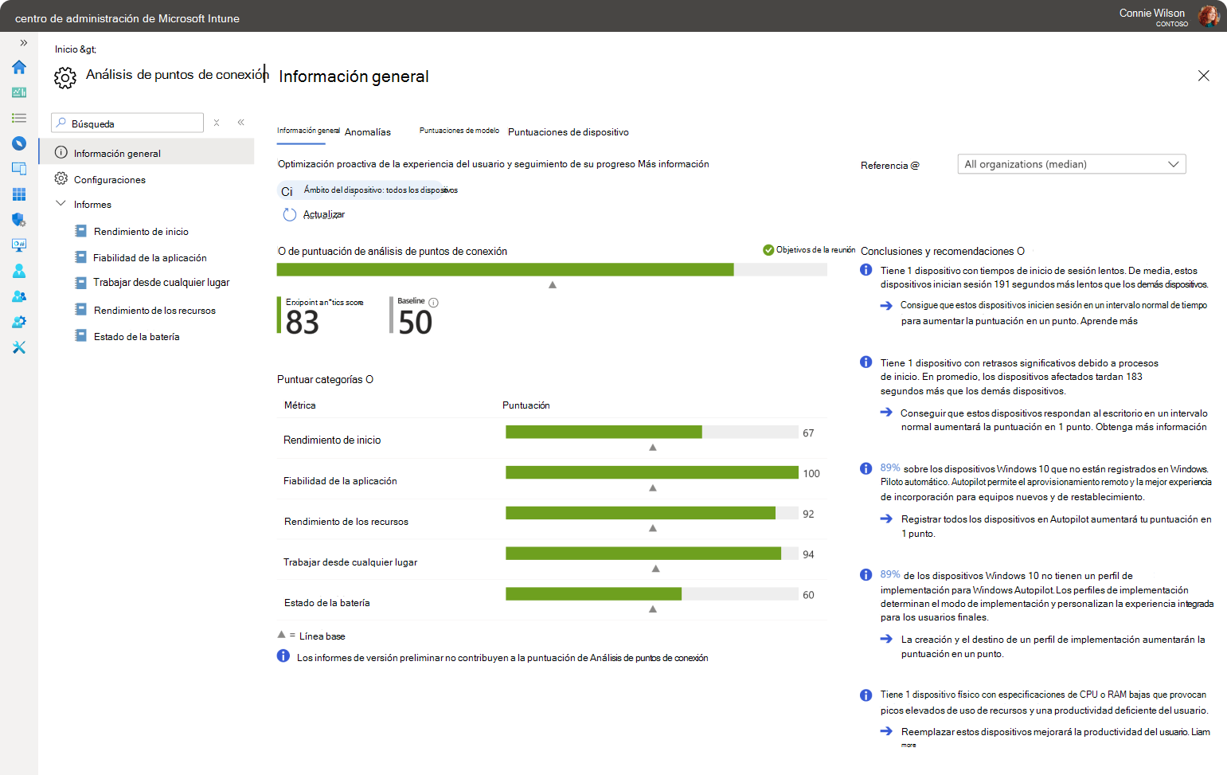Open the Reports monitor icon
The image size is (1227, 775).
coord(19,245)
